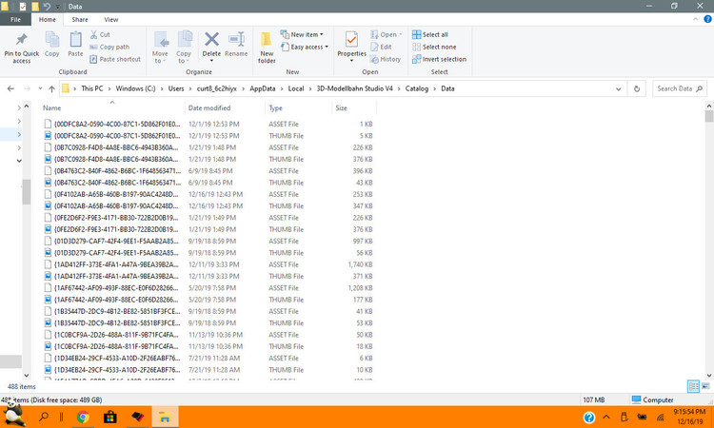Sort files by Date modified column

[209, 107]
